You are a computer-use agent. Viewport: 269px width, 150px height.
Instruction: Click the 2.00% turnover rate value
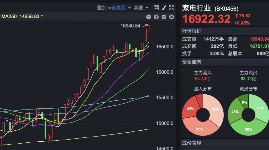217,53
